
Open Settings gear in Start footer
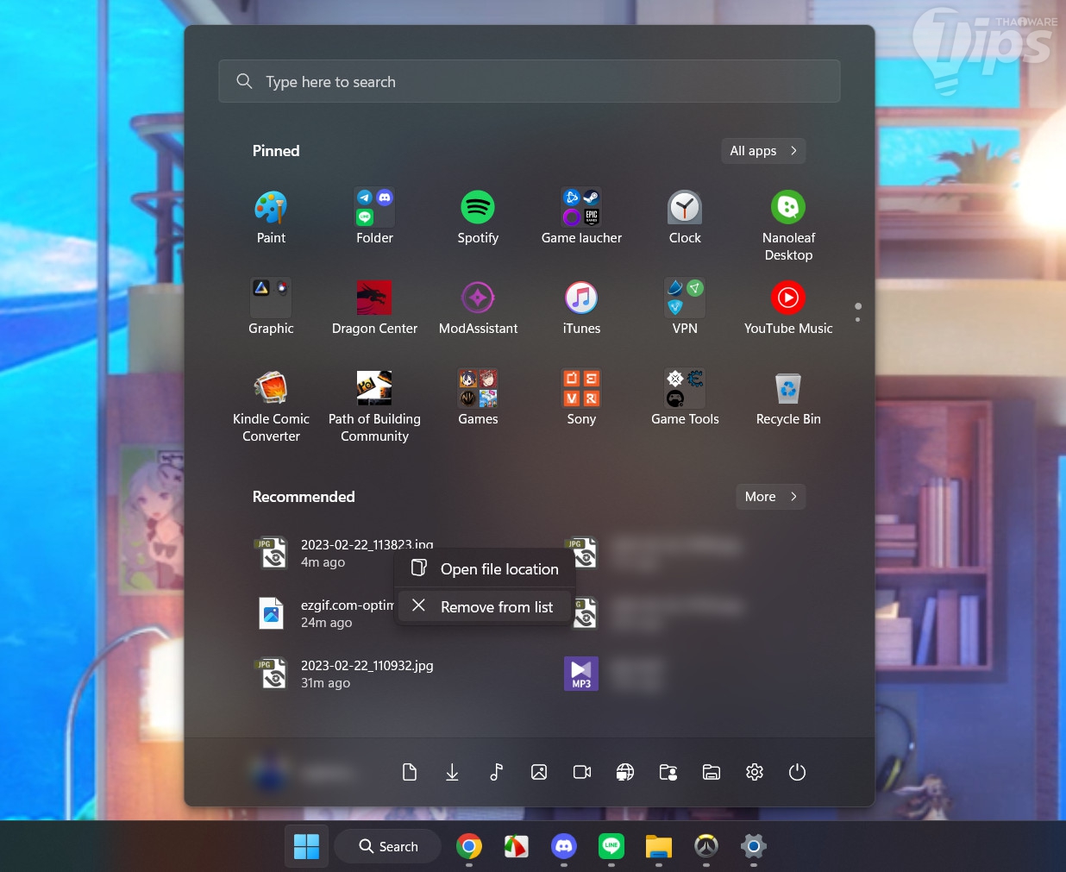755,772
